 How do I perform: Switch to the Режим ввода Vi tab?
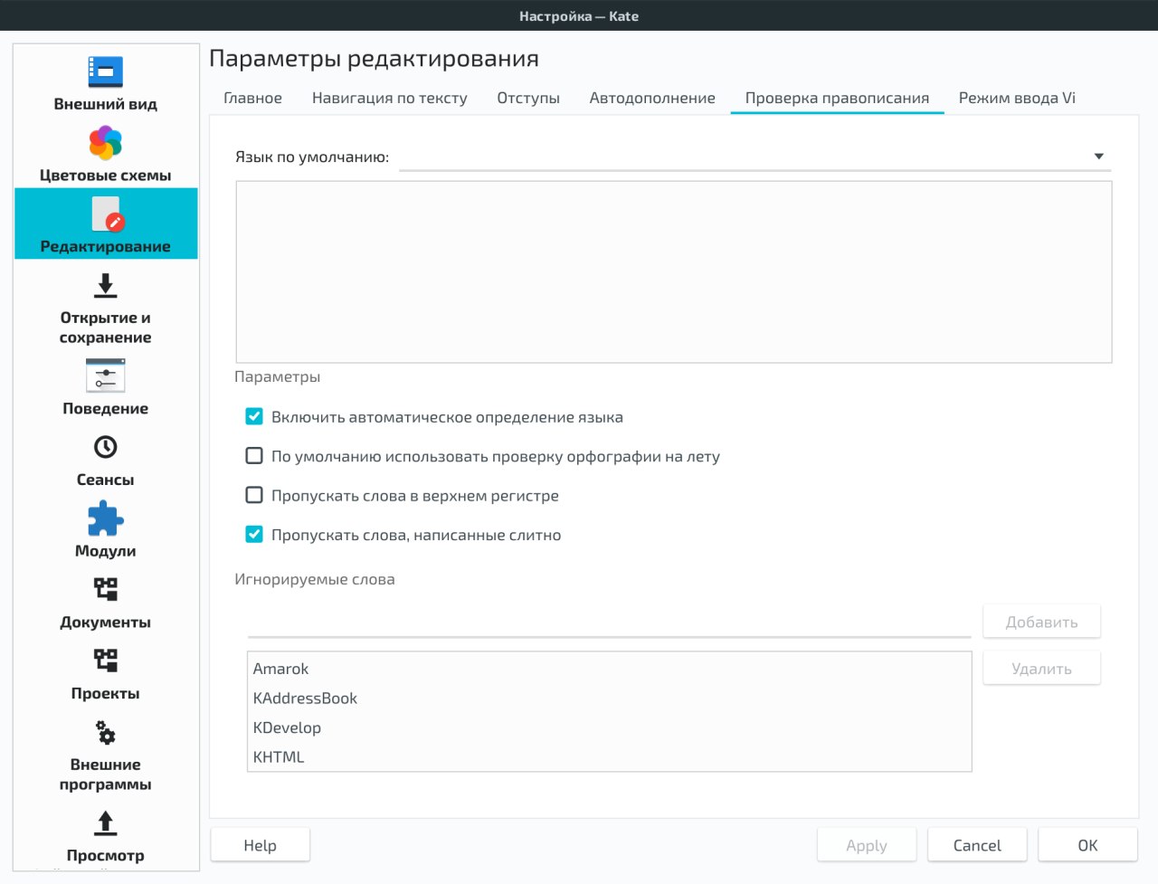pos(1017,98)
